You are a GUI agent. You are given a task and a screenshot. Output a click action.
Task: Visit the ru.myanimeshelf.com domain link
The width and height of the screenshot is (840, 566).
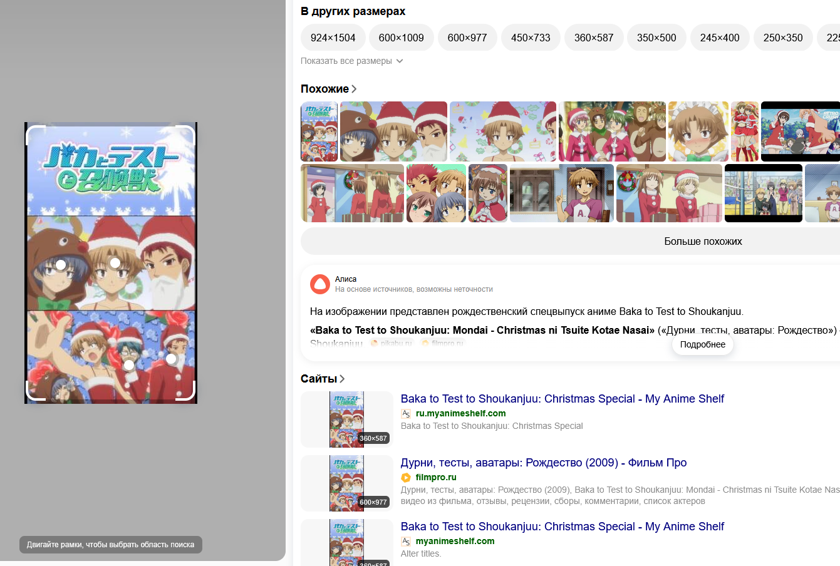[461, 413]
